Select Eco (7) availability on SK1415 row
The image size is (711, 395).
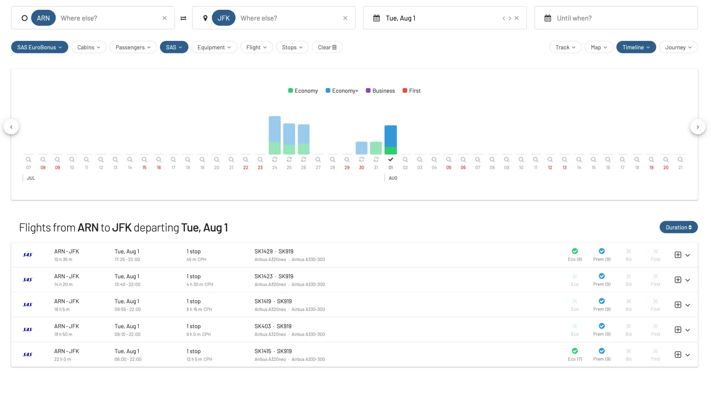pos(575,354)
